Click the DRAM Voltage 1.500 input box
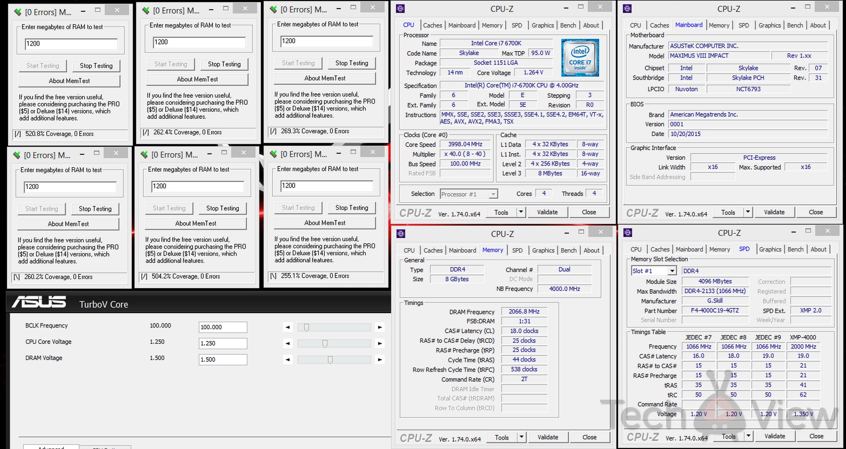The width and height of the screenshot is (846, 449). 223,360
